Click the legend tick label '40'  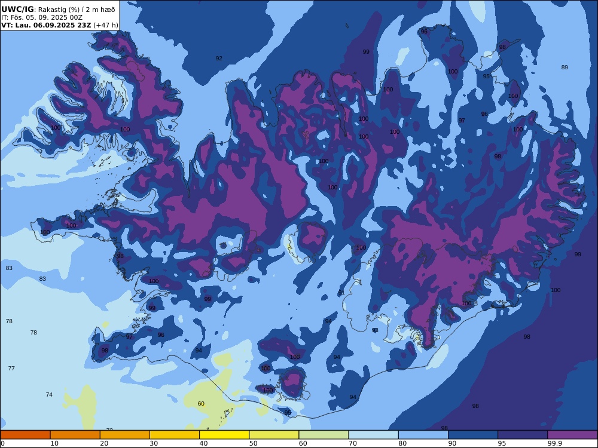204,443
